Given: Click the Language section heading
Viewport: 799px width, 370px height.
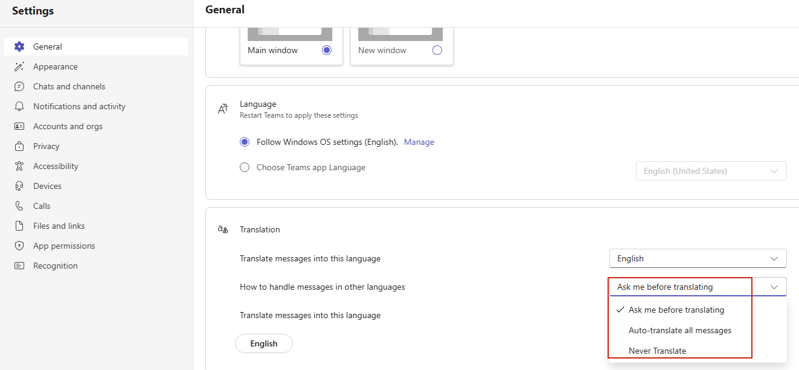Looking at the screenshot, I should [258, 104].
